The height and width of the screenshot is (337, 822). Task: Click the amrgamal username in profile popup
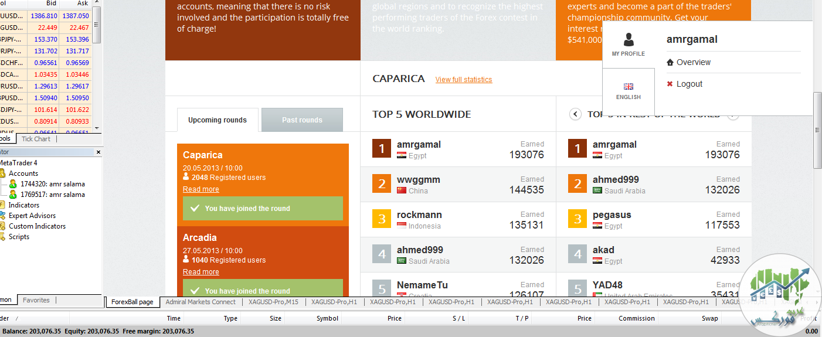click(692, 40)
